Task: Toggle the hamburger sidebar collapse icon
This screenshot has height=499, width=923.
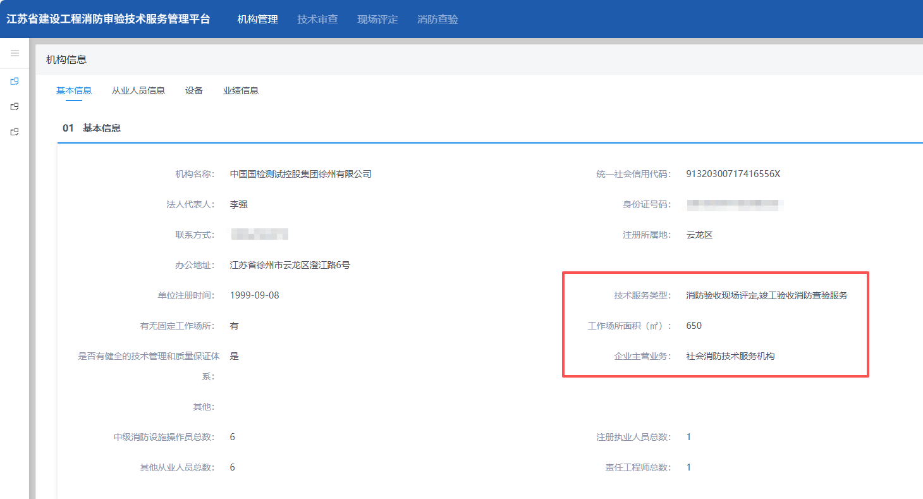Action: 15,53
